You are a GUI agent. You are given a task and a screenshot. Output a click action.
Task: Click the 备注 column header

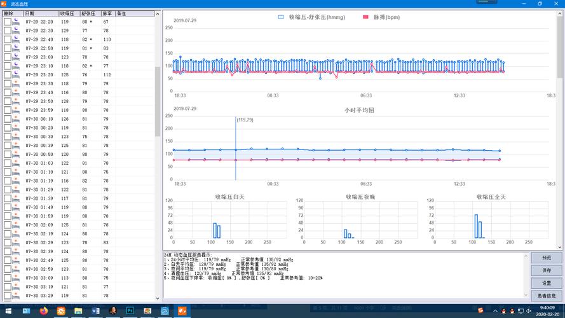135,13
